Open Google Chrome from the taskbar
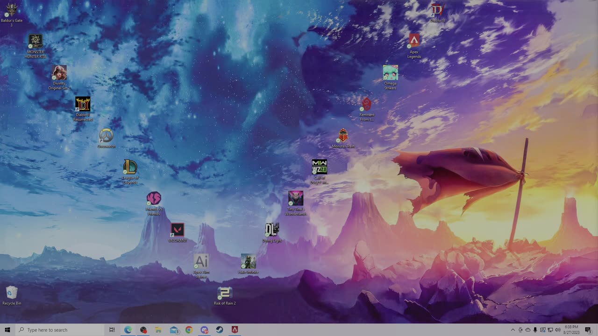Screen dimensions: 598x336 (x=189, y=330)
